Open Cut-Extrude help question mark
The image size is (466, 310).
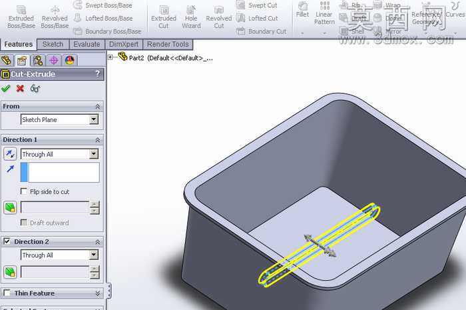[97, 73]
